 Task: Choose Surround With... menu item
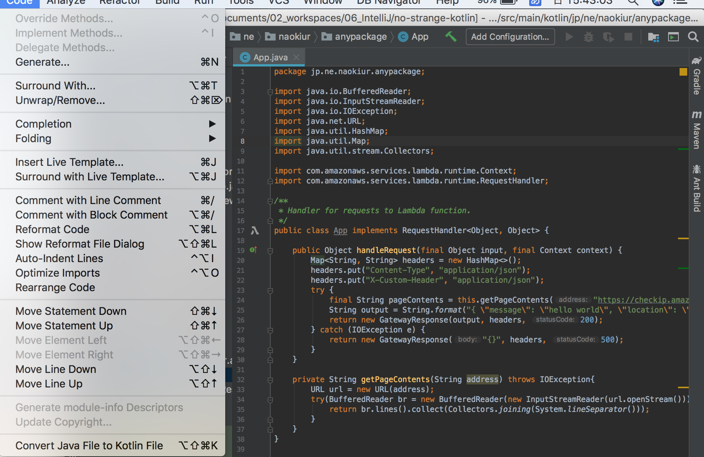click(x=113, y=86)
